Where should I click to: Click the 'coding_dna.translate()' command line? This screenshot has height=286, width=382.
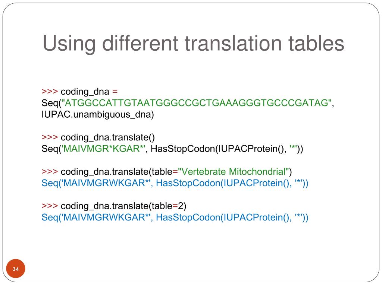[x=108, y=138]
